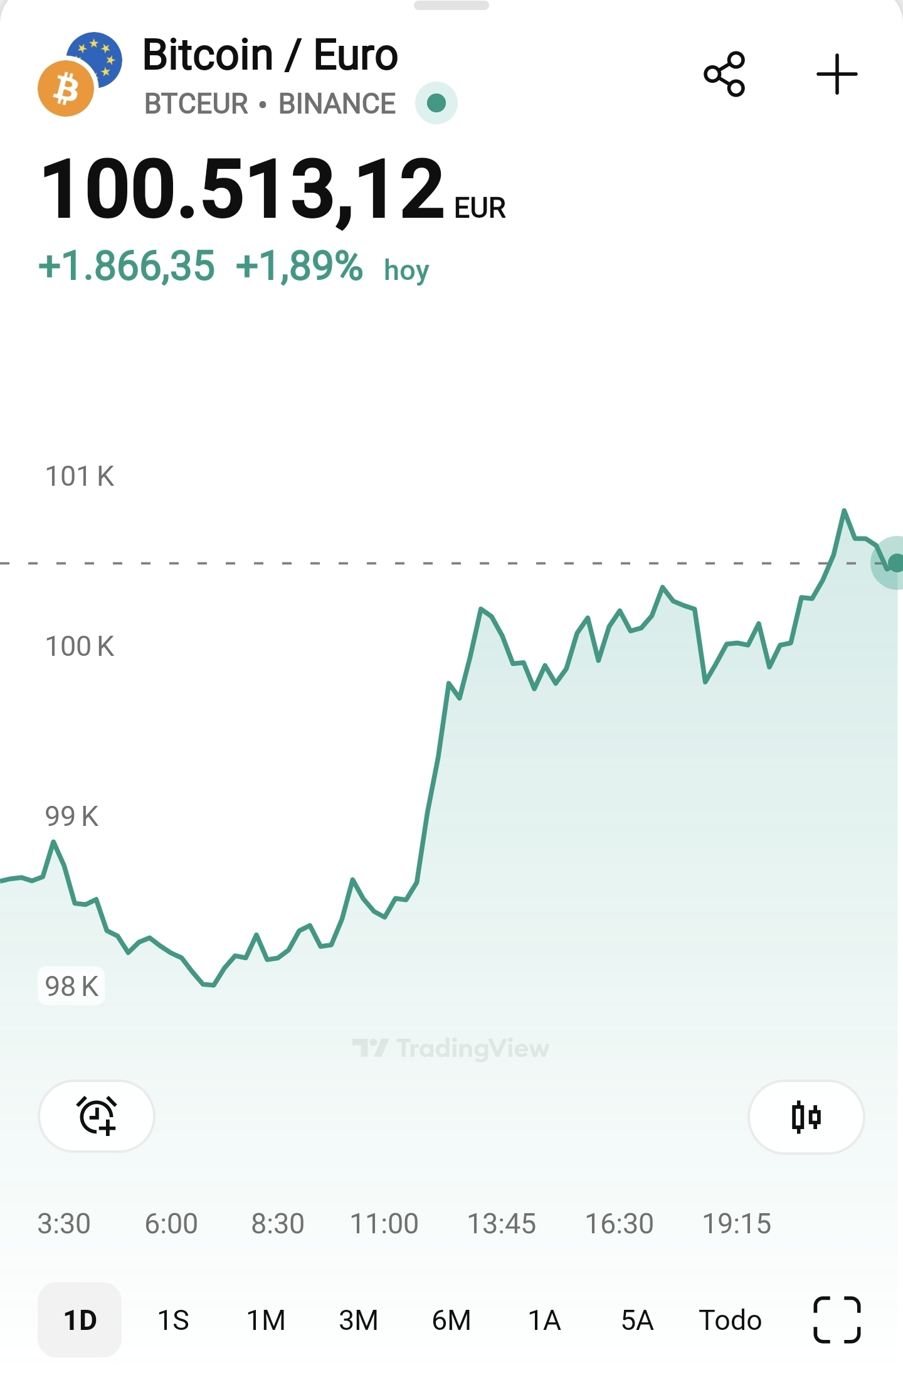Select the 1D time range
903x1382 pixels.
click(80, 1320)
